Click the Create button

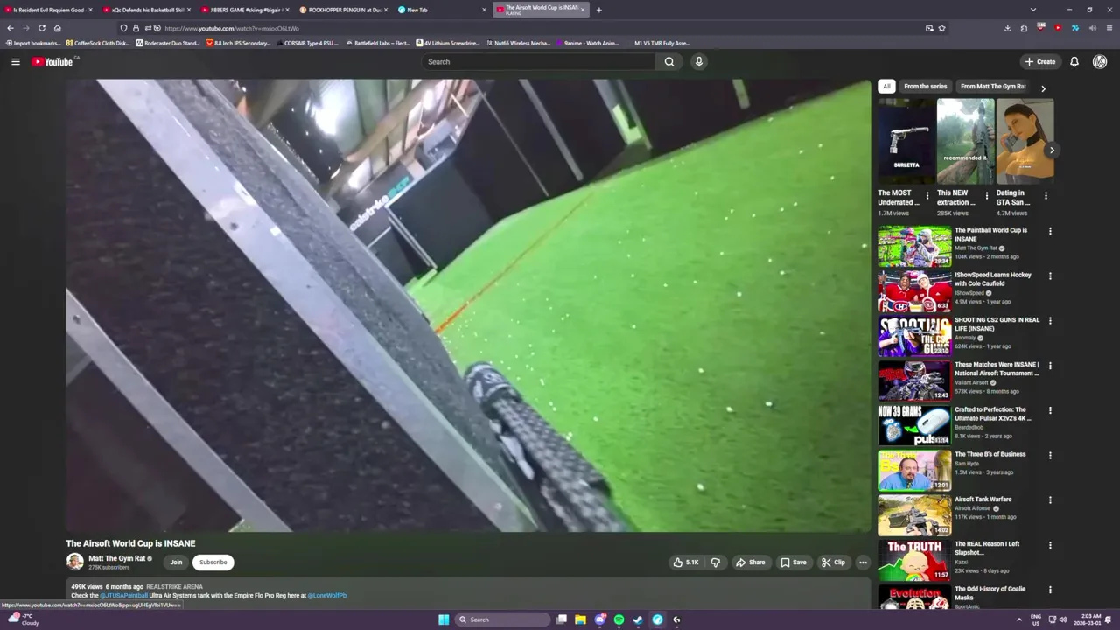(1040, 61)
